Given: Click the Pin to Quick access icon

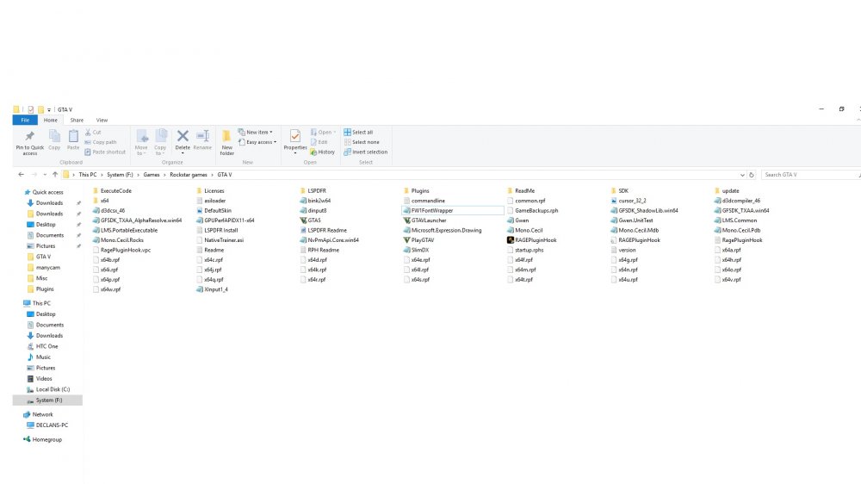Looking at the screenshot, I should tap(29, 136).
